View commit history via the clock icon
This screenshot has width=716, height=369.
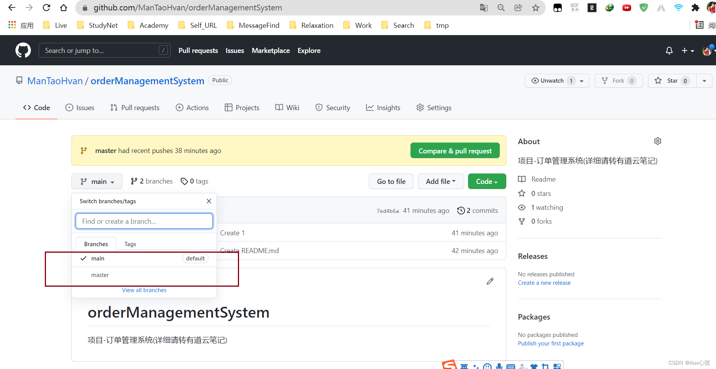[x=461, y=211]
